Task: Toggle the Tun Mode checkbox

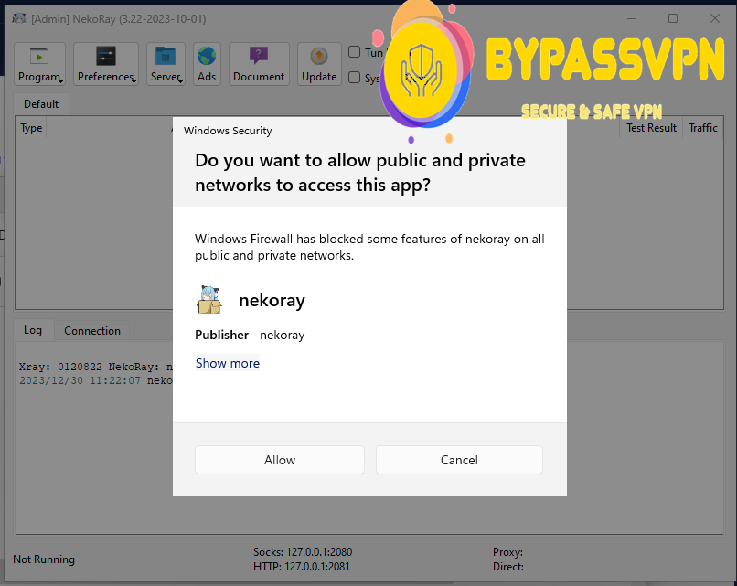Action: pos(354,52)
